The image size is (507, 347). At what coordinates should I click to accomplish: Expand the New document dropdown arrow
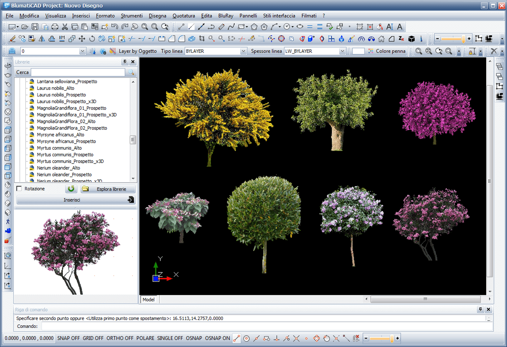tap(17, 27)
